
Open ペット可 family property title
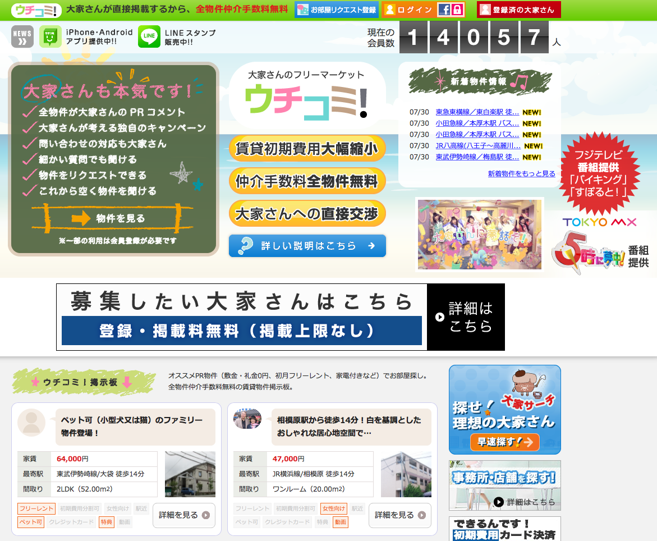[131, 426]
